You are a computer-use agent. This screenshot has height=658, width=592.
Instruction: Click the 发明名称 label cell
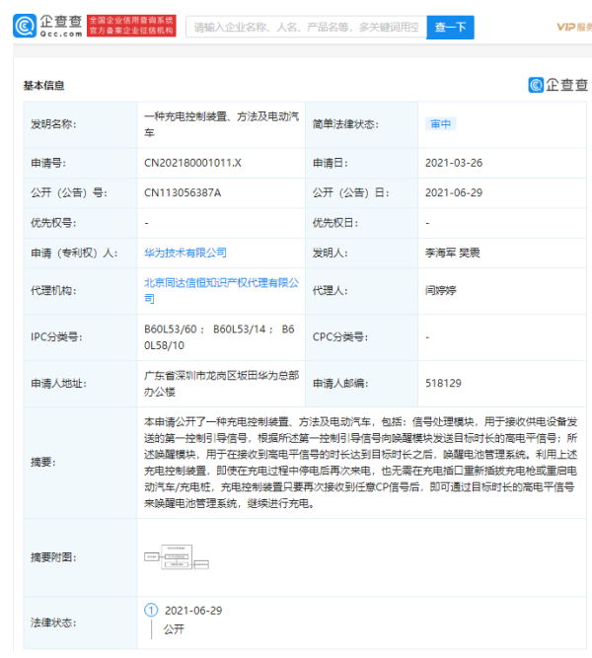point(80,124)
